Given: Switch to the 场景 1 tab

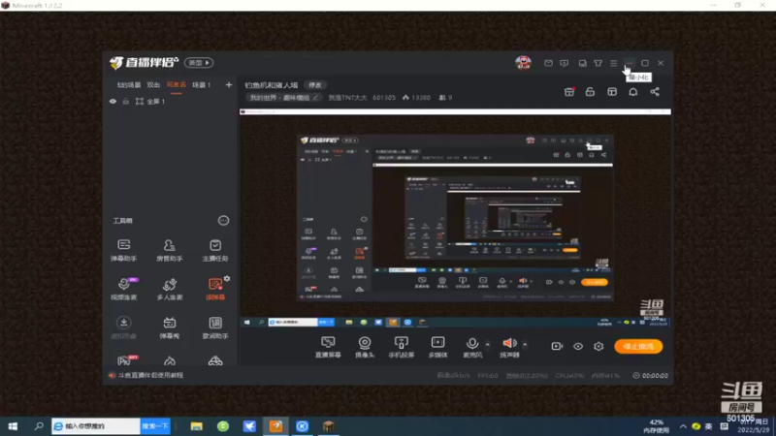Looking at the screenshot, I should pos(202,85).
